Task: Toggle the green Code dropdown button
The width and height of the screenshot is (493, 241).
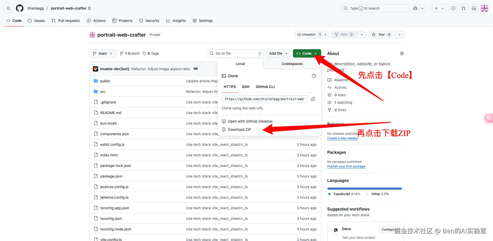Action: 307,53
